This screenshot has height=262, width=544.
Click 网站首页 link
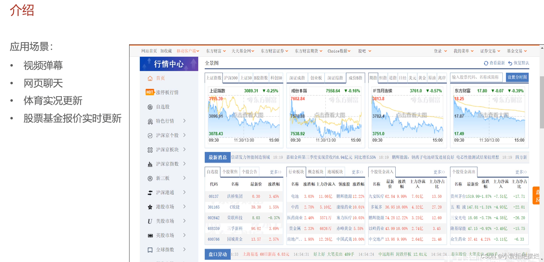149,51
